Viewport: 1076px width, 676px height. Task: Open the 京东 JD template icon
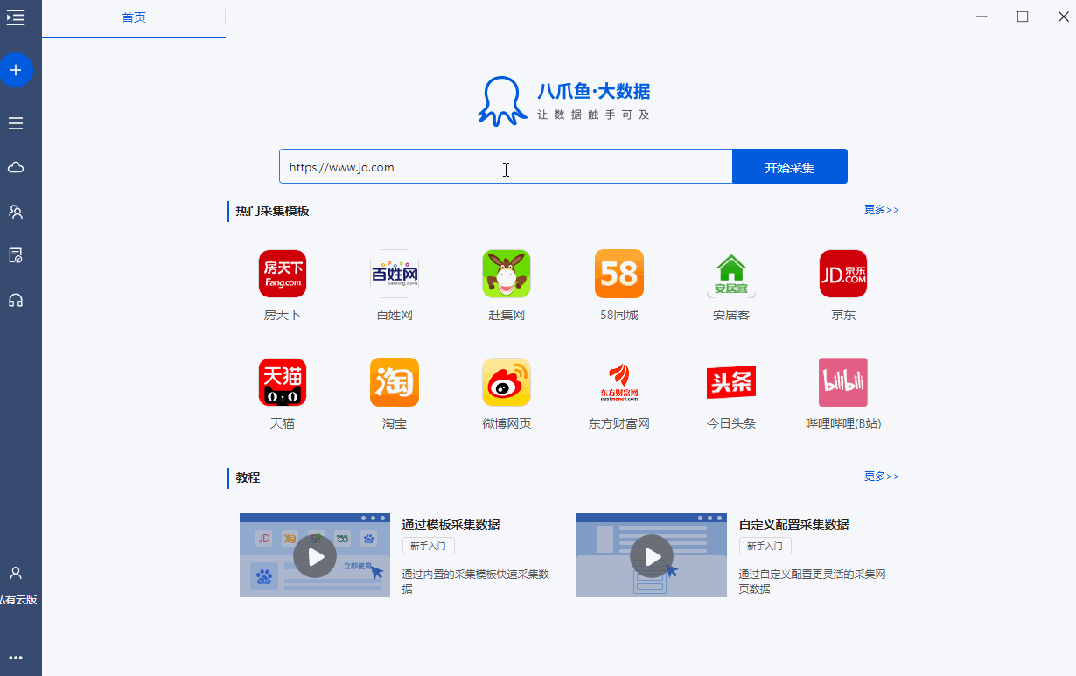(x=843, y=274)
